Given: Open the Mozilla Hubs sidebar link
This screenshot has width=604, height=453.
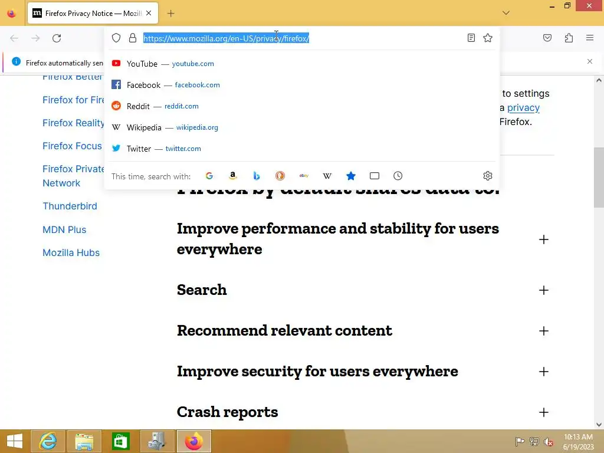Looking at the screenshot, I should [71, 252].
